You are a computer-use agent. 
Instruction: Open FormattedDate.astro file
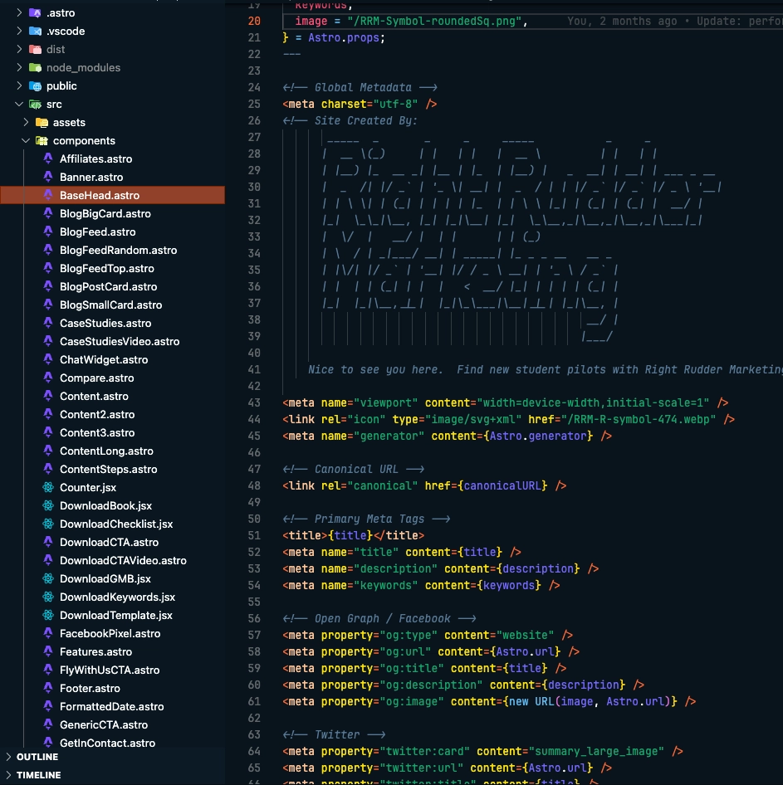tap(112, 707)
